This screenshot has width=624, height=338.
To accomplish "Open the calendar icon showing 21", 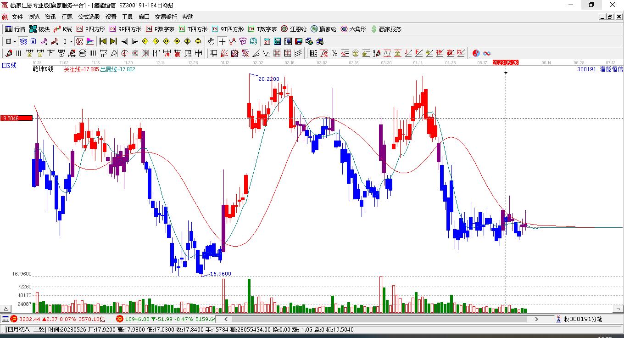I will (267, 41).
